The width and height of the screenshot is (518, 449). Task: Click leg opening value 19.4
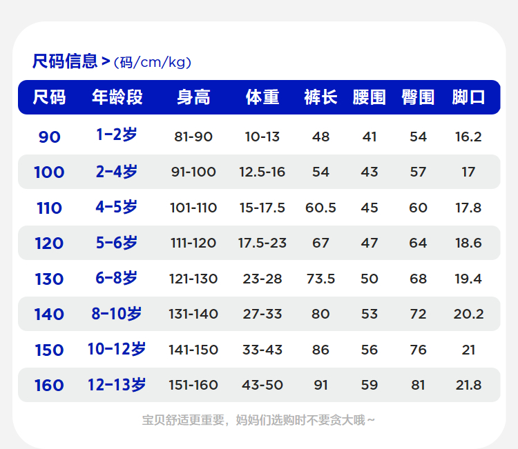[468, 279]
